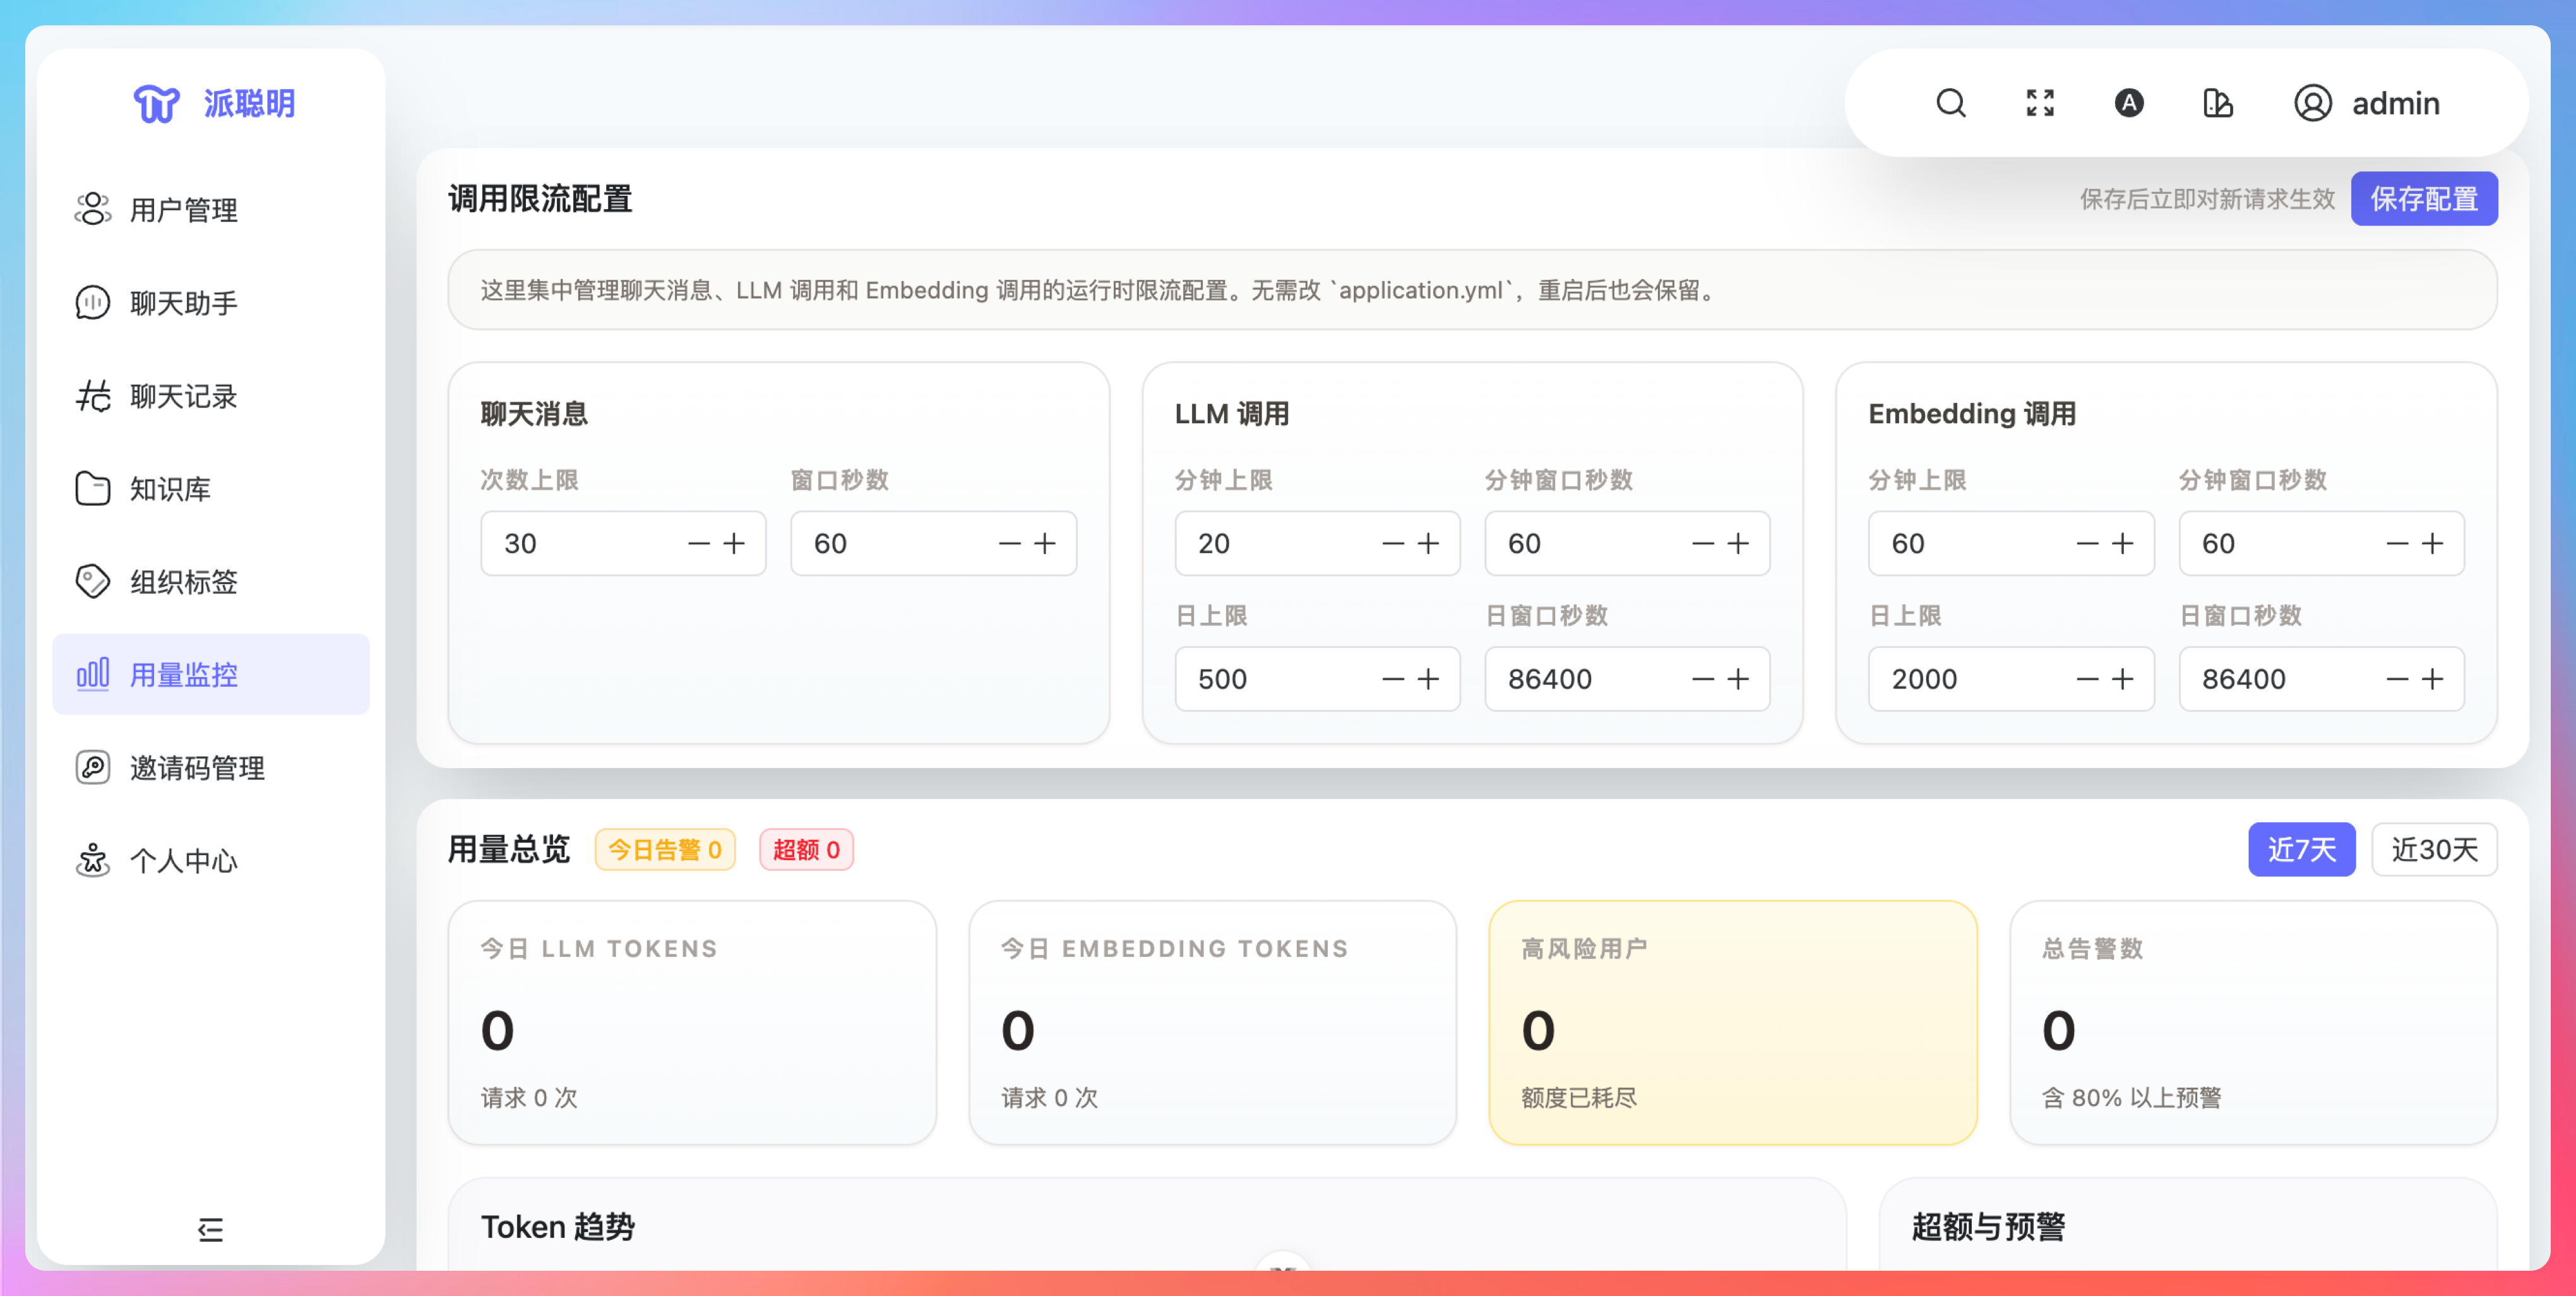Open 邀请码管理 page

197,768
